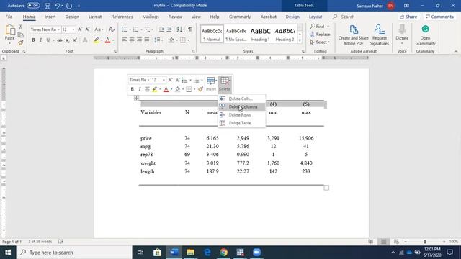Open the Change Case Aa dropdown
The height and width of the screenshot is (259, 461).
99,29
